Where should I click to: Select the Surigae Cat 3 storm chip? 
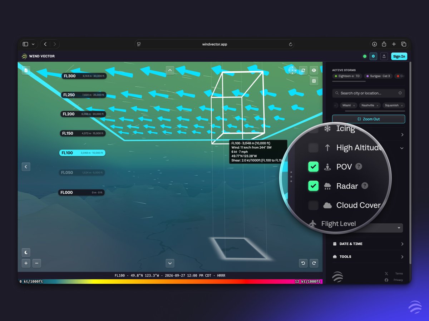click(378, 76)
